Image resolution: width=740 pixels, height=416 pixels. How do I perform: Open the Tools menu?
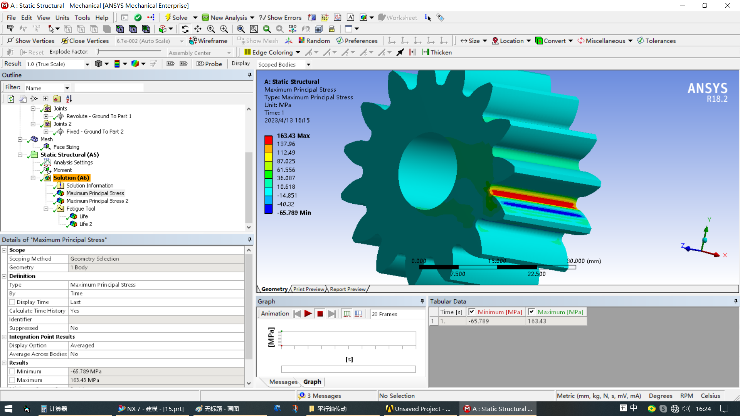[82, 18]
